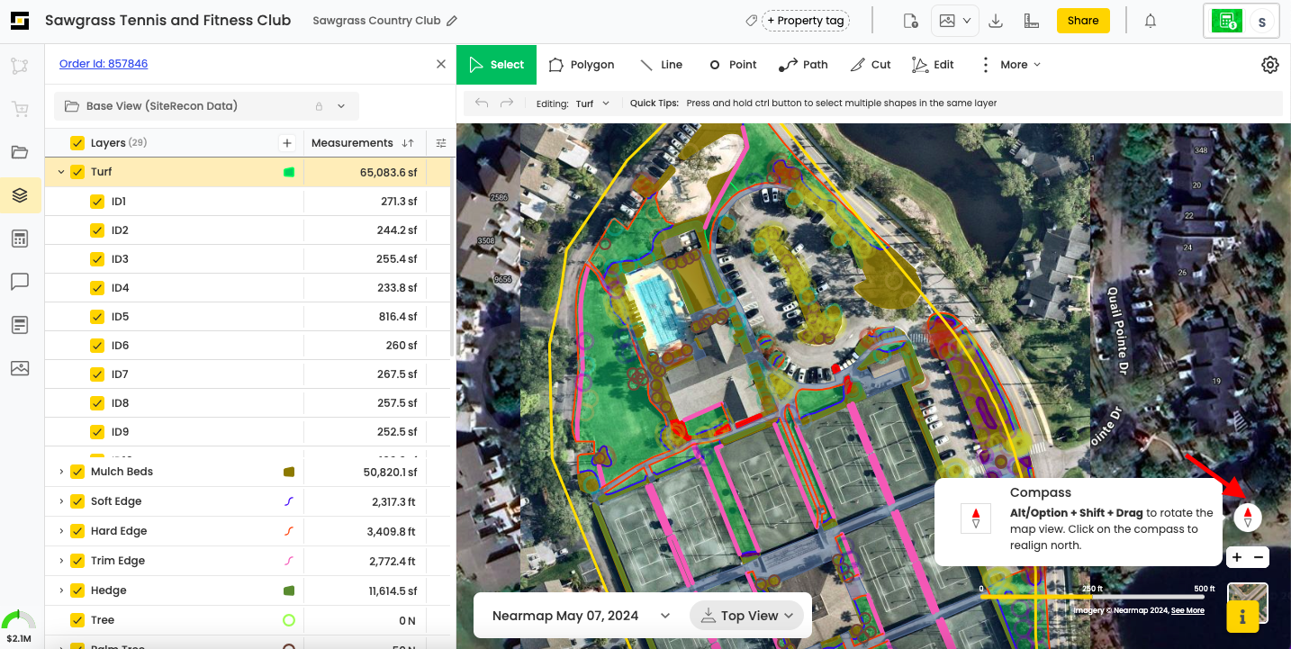Click the add report document icon
Screen dimensions: 1291x649
(910, 21)
